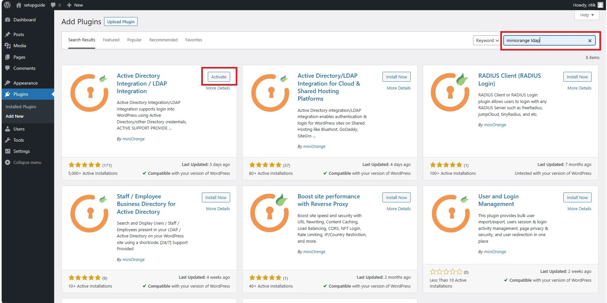607x303 pixels.
Task: Click the Plugins plug icon
Action: [8, 94]
